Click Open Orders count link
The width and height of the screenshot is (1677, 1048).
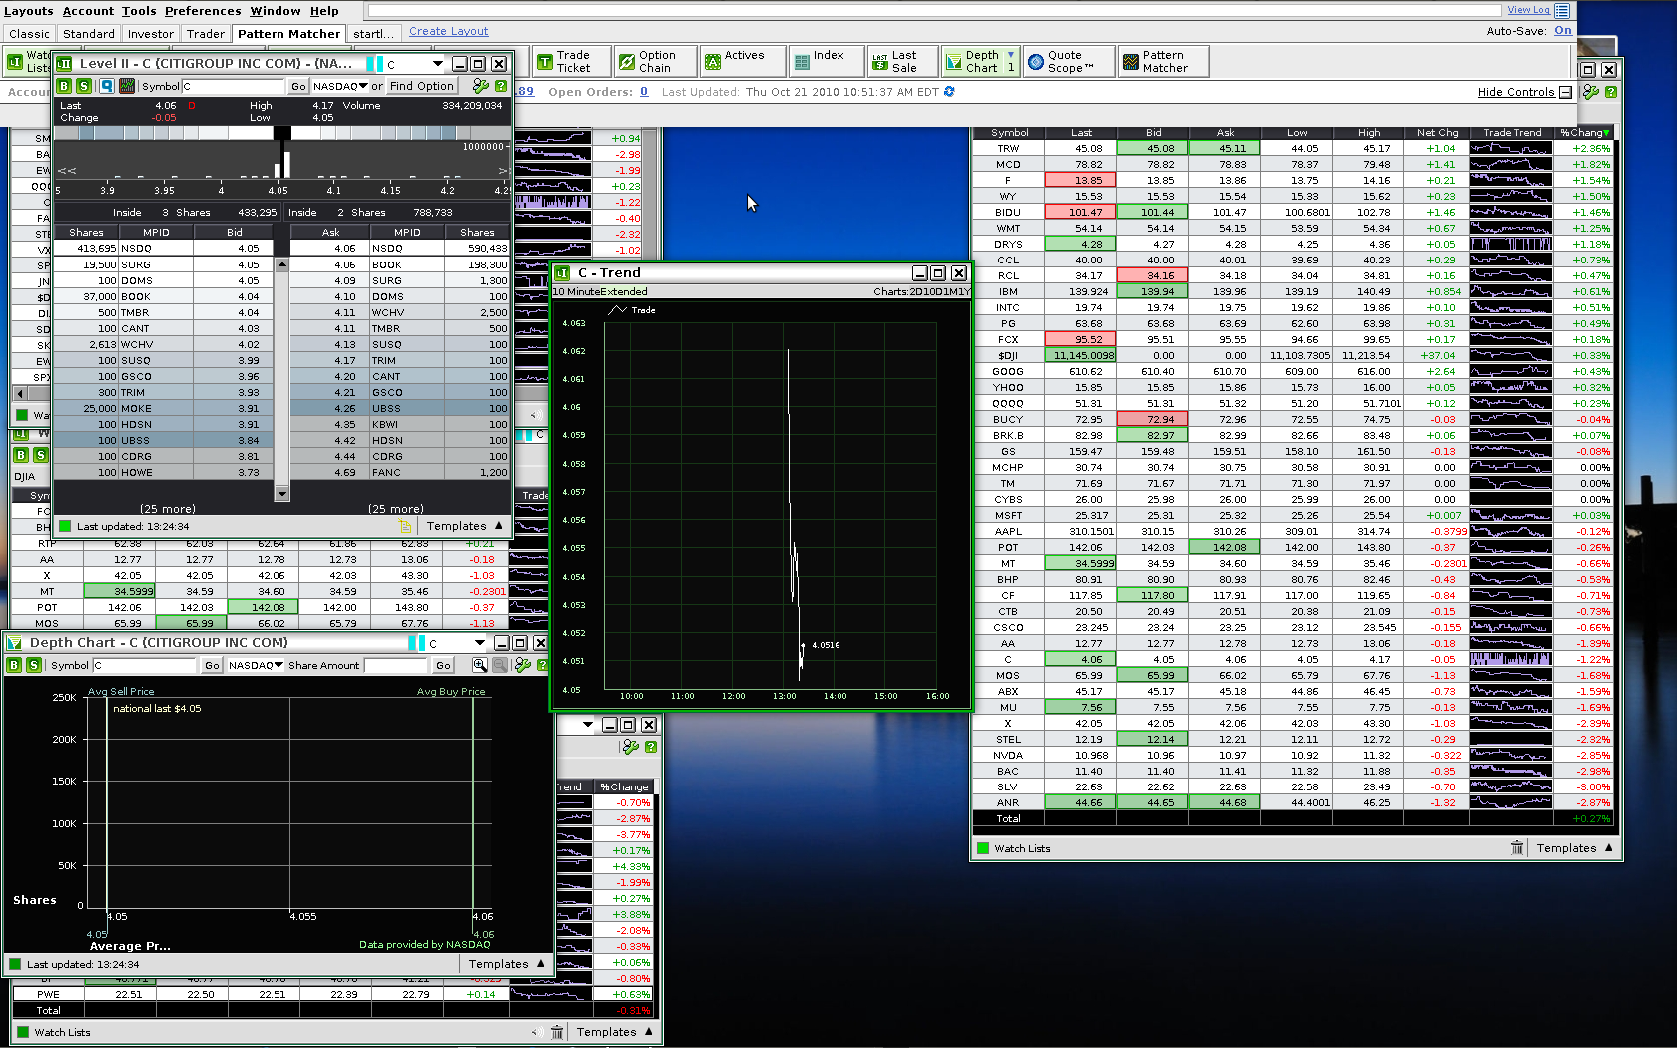pos(644,92)
